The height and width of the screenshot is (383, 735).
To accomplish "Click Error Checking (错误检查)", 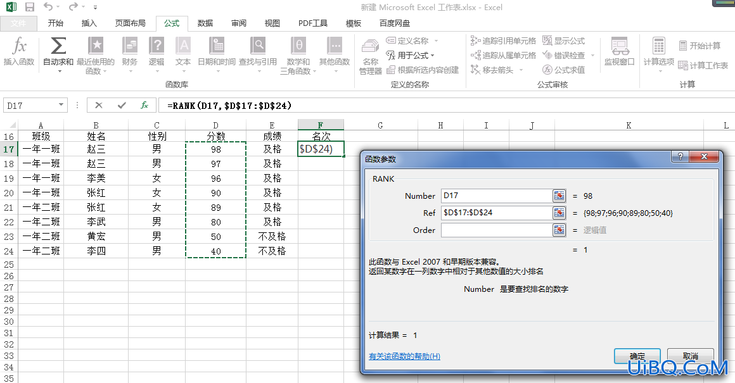I will pos(564,55).
